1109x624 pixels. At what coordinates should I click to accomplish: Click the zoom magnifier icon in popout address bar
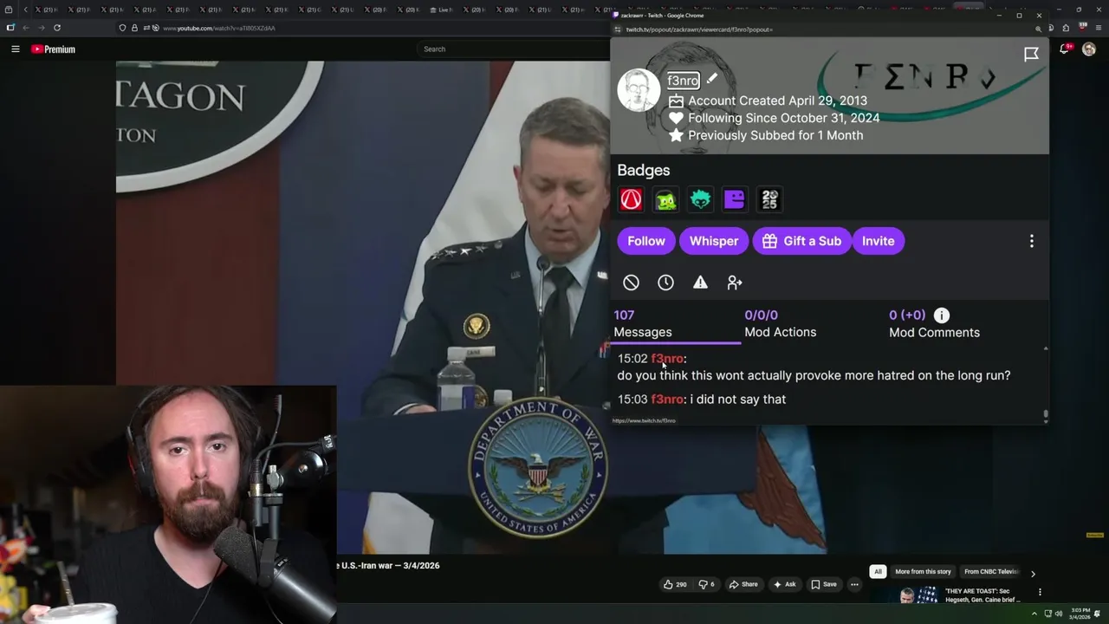pos(1038,29)
